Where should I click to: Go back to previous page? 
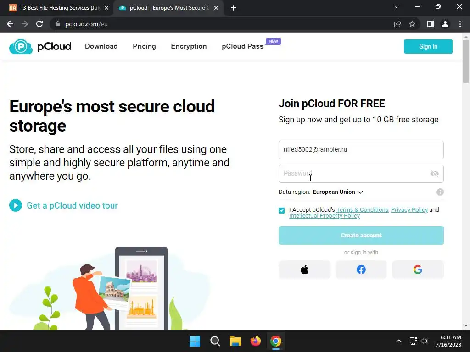(10, 24)
